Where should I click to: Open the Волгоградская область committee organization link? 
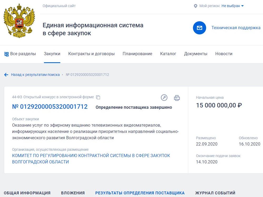91,158
